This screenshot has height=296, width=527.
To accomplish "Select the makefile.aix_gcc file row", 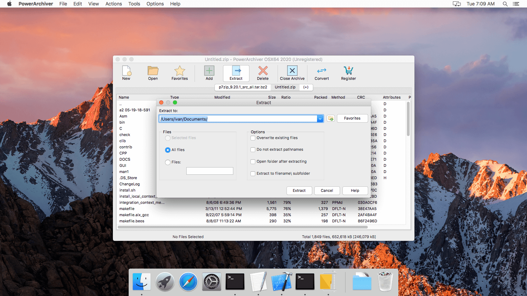I will click(262, 215).
